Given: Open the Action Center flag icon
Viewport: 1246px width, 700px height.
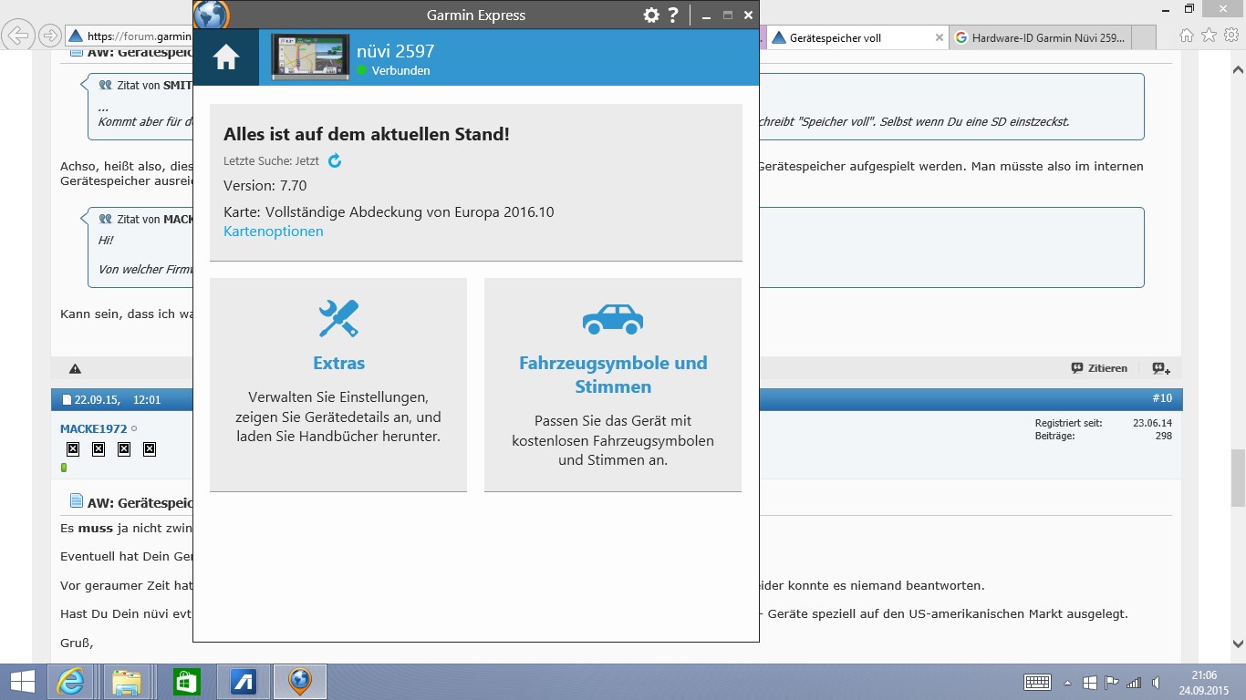Looking at the screenshot, I should pos(1112,682).
